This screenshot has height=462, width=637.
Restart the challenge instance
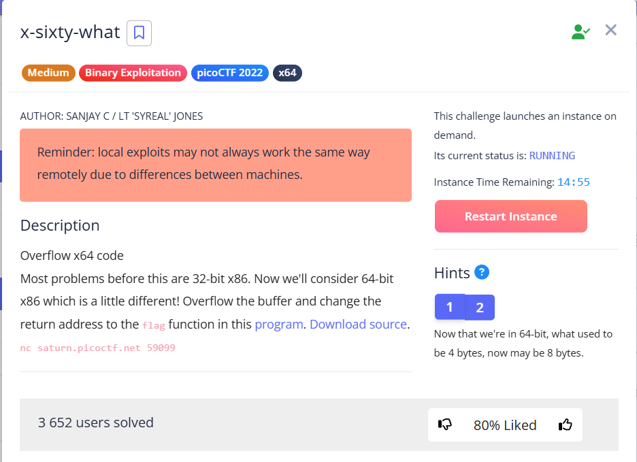click(x=510, y=216)
